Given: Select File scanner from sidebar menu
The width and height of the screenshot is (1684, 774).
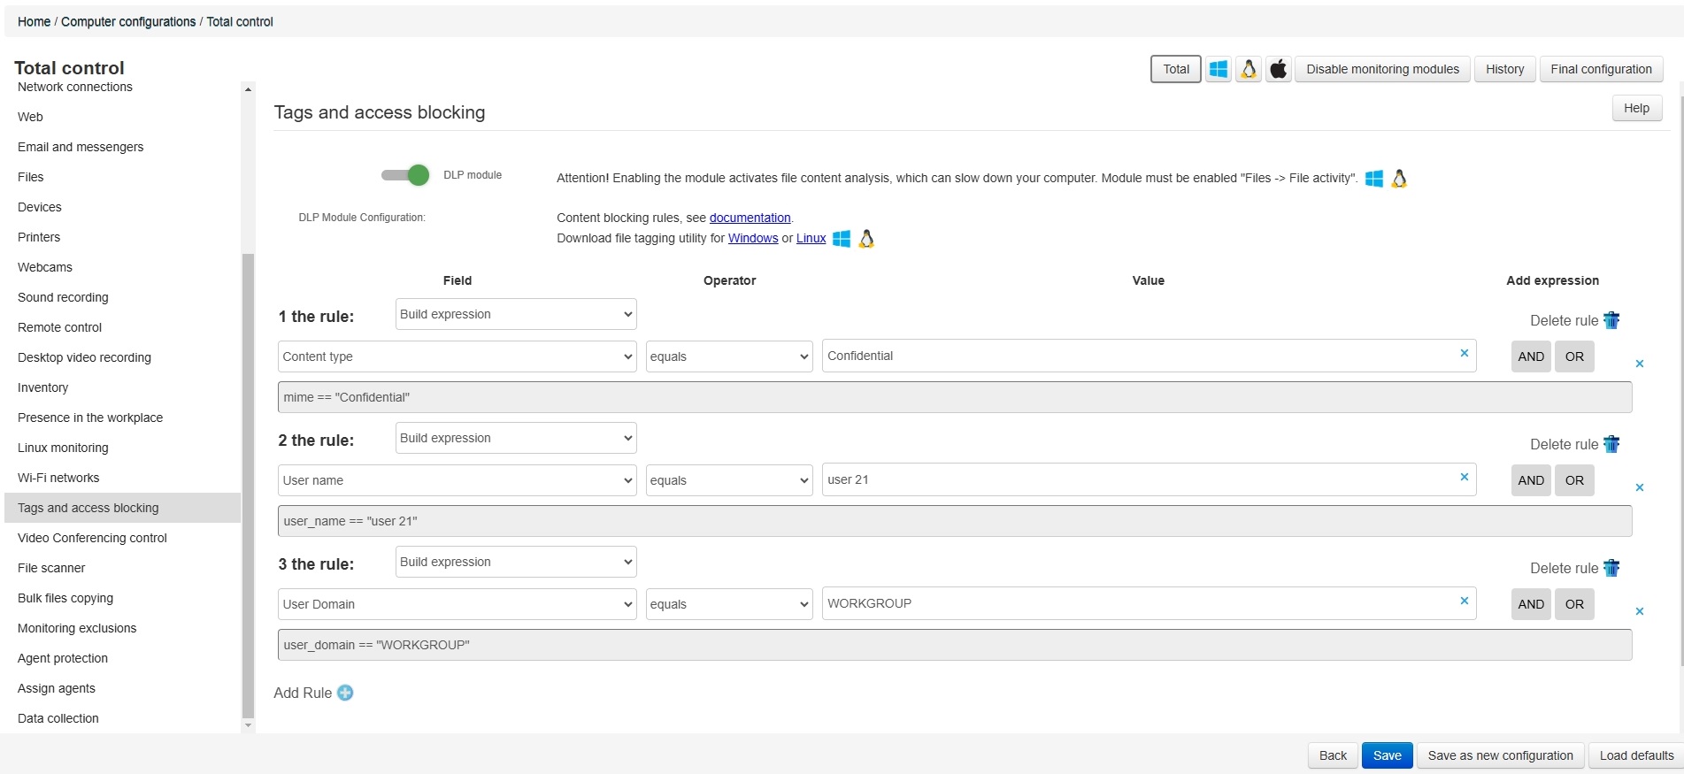Looking at the screenshot, I should pos(51,568).
